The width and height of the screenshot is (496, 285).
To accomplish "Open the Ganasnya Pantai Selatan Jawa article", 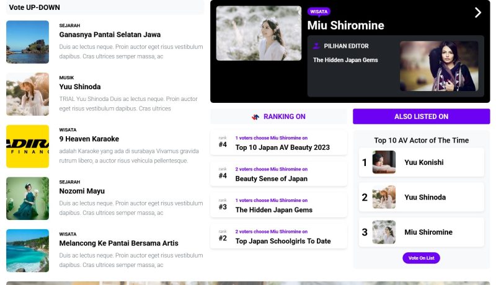I will (x=110, y=35).
